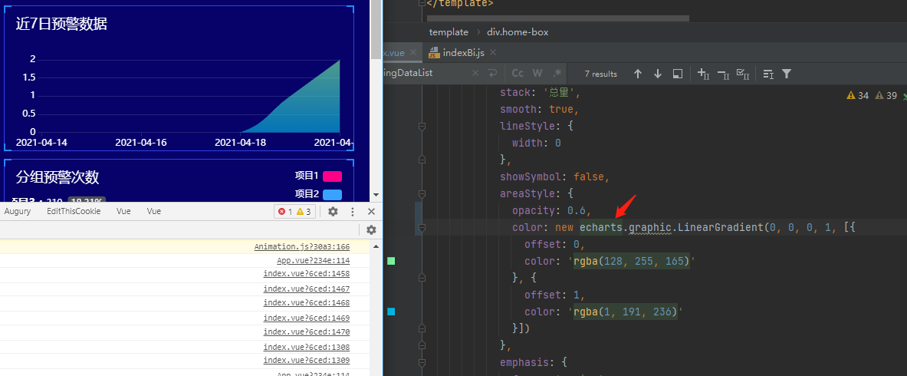907x376 pixels.
Task: Unselect occurrence icon in find bar
Action: pyautogui.click(x=723, y=74)
